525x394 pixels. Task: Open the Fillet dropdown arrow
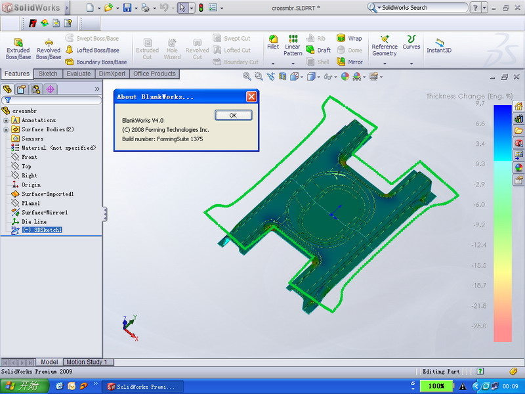point(273,63)
